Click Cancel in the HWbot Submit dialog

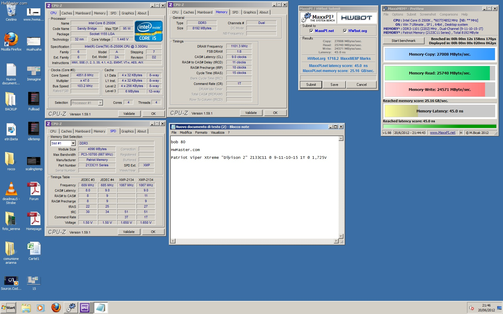point(362,85)
